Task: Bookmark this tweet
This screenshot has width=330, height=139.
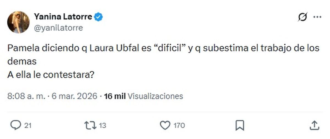Action: coord(240,126)
